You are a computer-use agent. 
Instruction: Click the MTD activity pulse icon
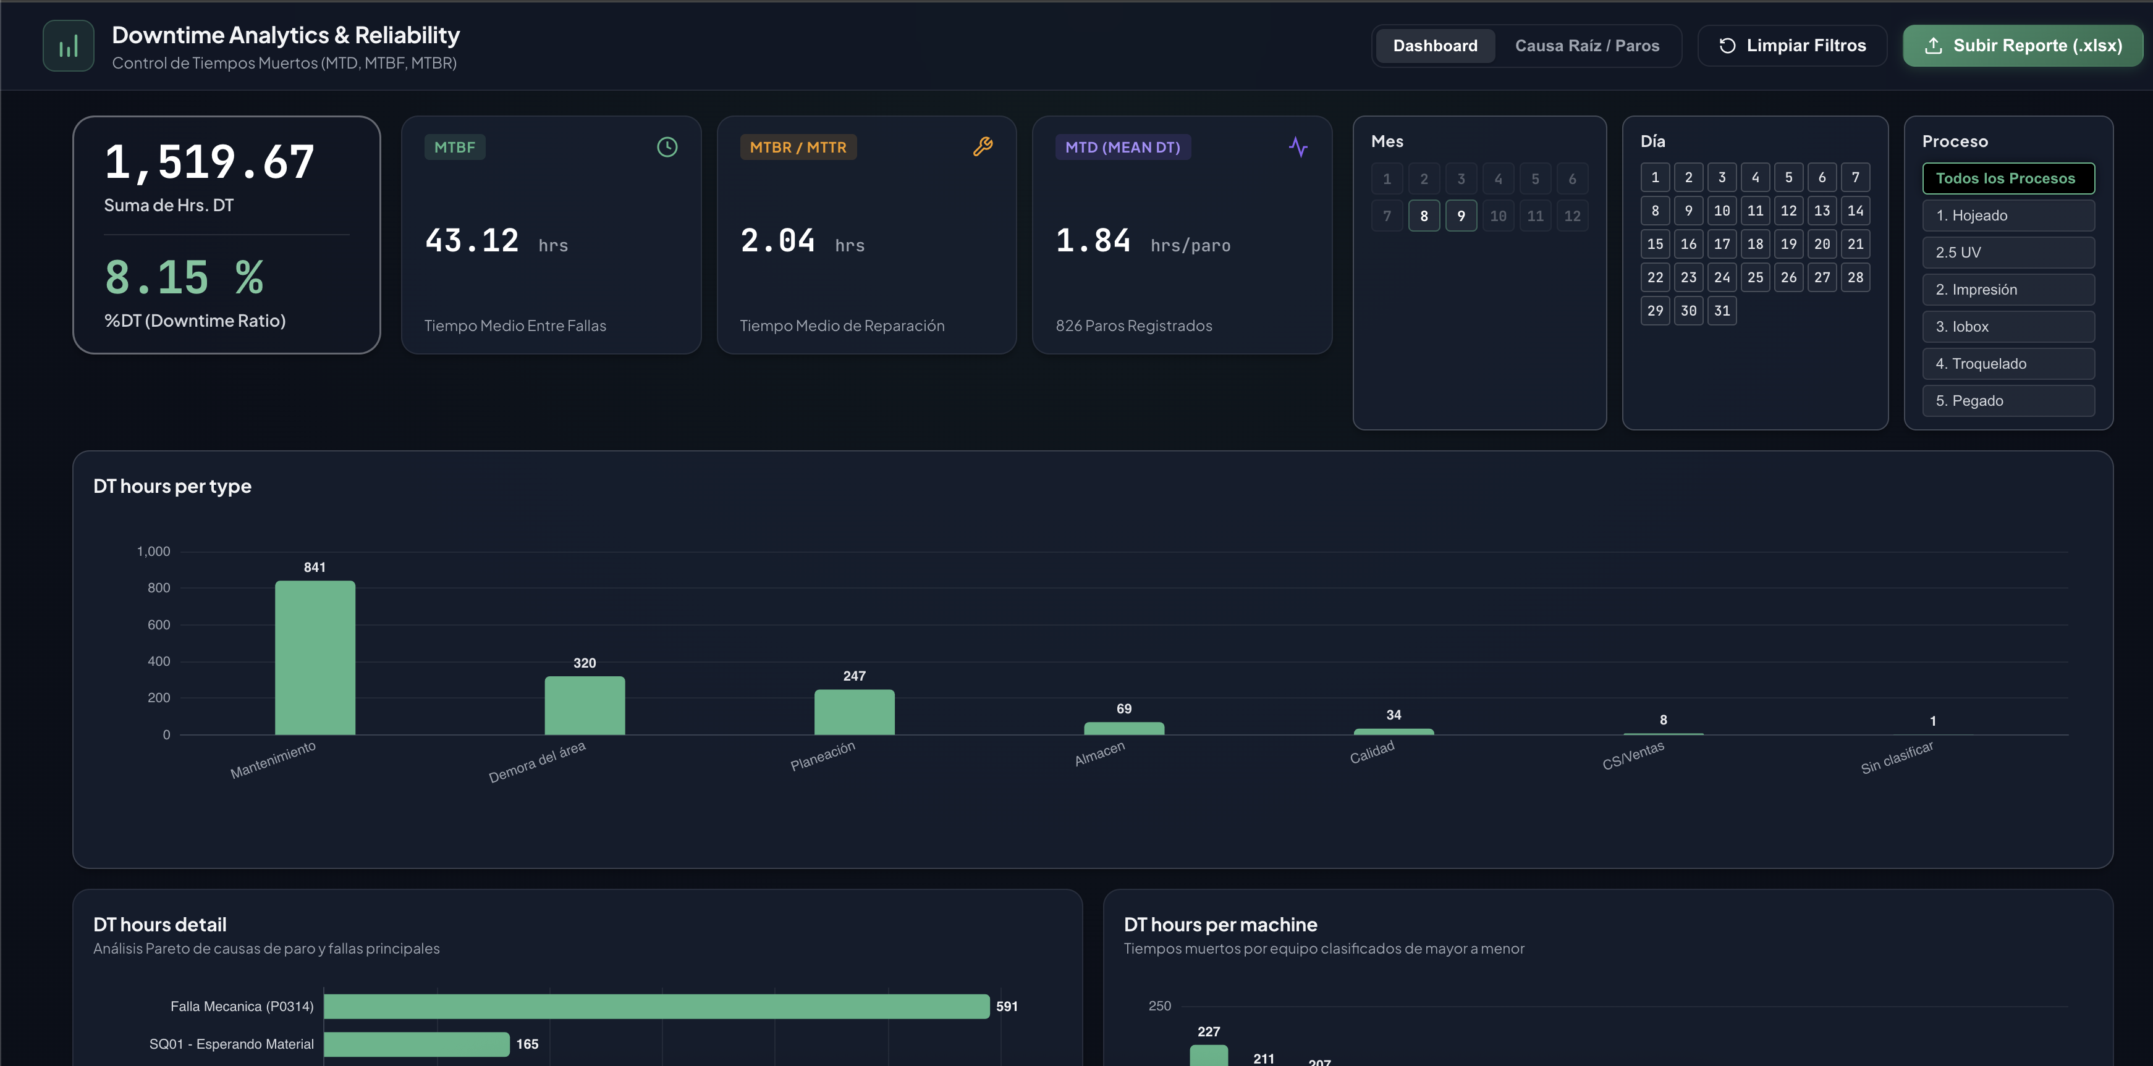(1298, 147)
